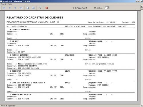Click the window icon in title bar

[1, 1]
